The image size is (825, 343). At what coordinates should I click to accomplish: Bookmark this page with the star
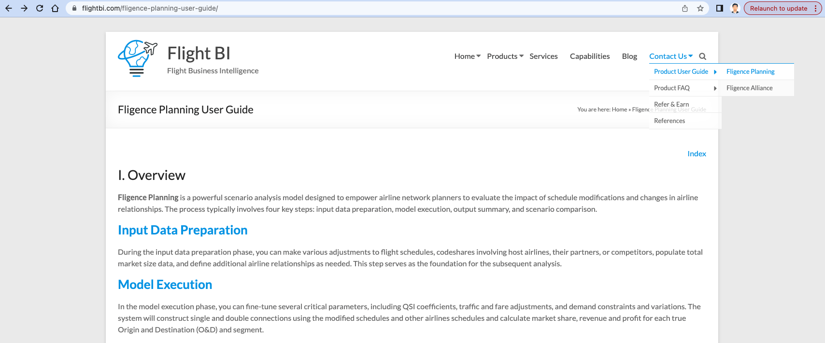point(700,8)
